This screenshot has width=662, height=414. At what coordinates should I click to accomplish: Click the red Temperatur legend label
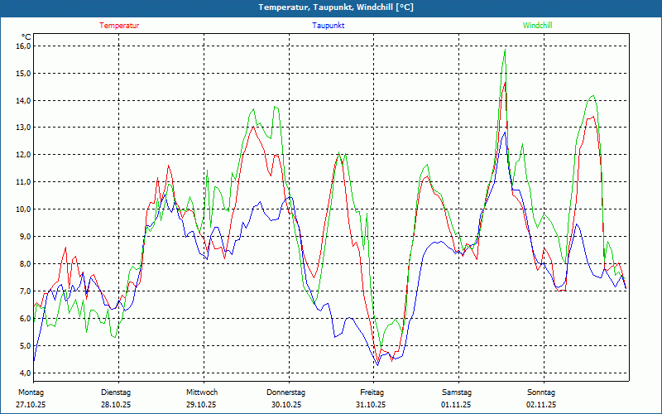(x=119, y=26)
